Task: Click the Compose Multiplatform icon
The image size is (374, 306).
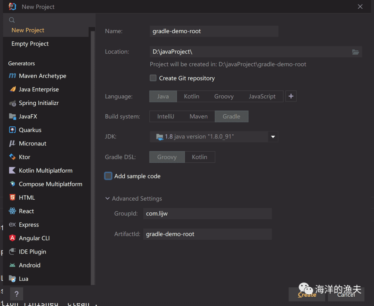Action: (12, 184)
